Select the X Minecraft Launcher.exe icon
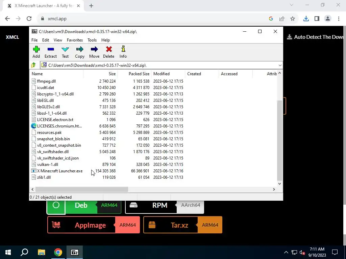Screen dimensions: 346x259 [x=33, y=171]
